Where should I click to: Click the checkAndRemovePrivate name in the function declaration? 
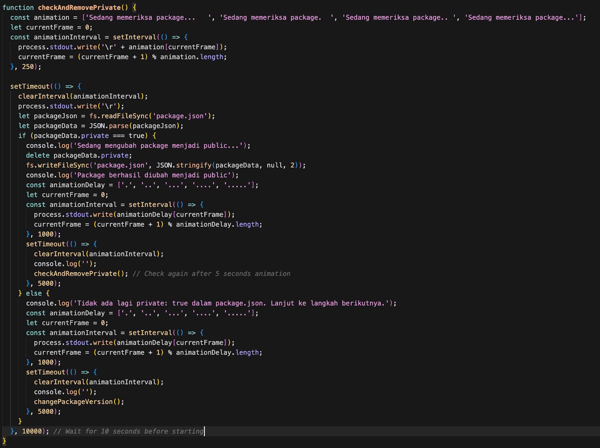pyautogui.click(x=79, y=8)
